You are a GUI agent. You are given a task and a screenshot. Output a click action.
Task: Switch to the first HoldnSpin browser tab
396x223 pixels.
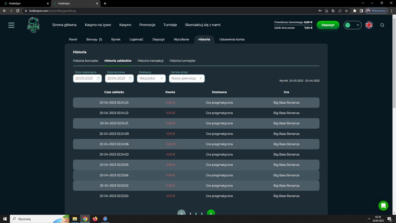coord(25,3)
